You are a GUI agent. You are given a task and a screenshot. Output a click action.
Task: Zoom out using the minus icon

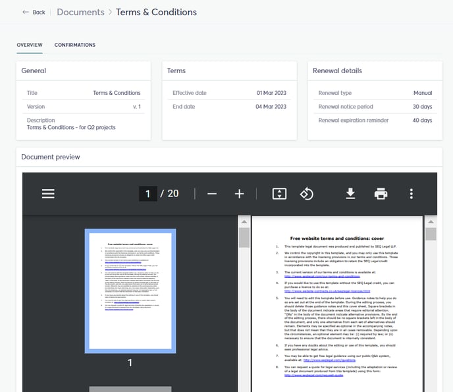212,194
